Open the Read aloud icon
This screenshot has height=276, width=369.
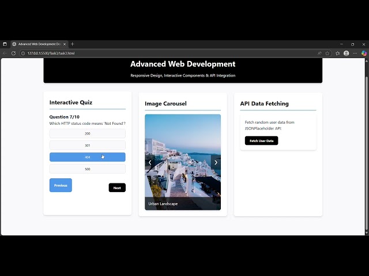[x=319, y=53]
